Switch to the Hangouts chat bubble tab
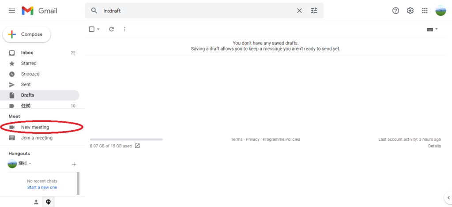The width and height of the screenshot is (452, 207). tap(48, 202)
